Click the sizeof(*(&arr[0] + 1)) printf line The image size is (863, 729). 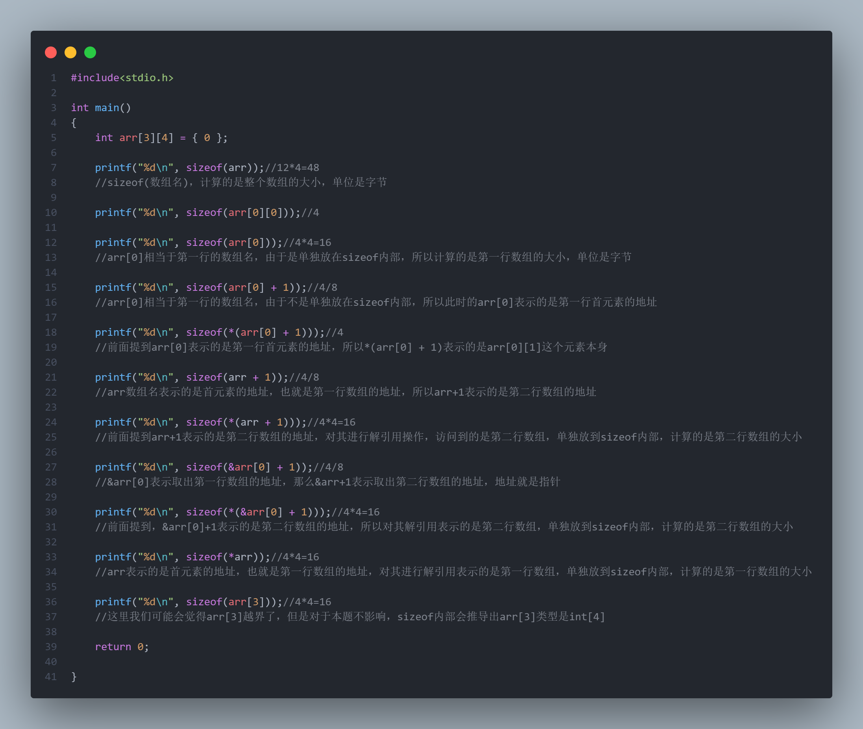click(237, 511)
